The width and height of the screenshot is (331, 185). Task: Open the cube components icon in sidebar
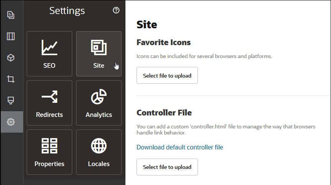click(11, 58)
